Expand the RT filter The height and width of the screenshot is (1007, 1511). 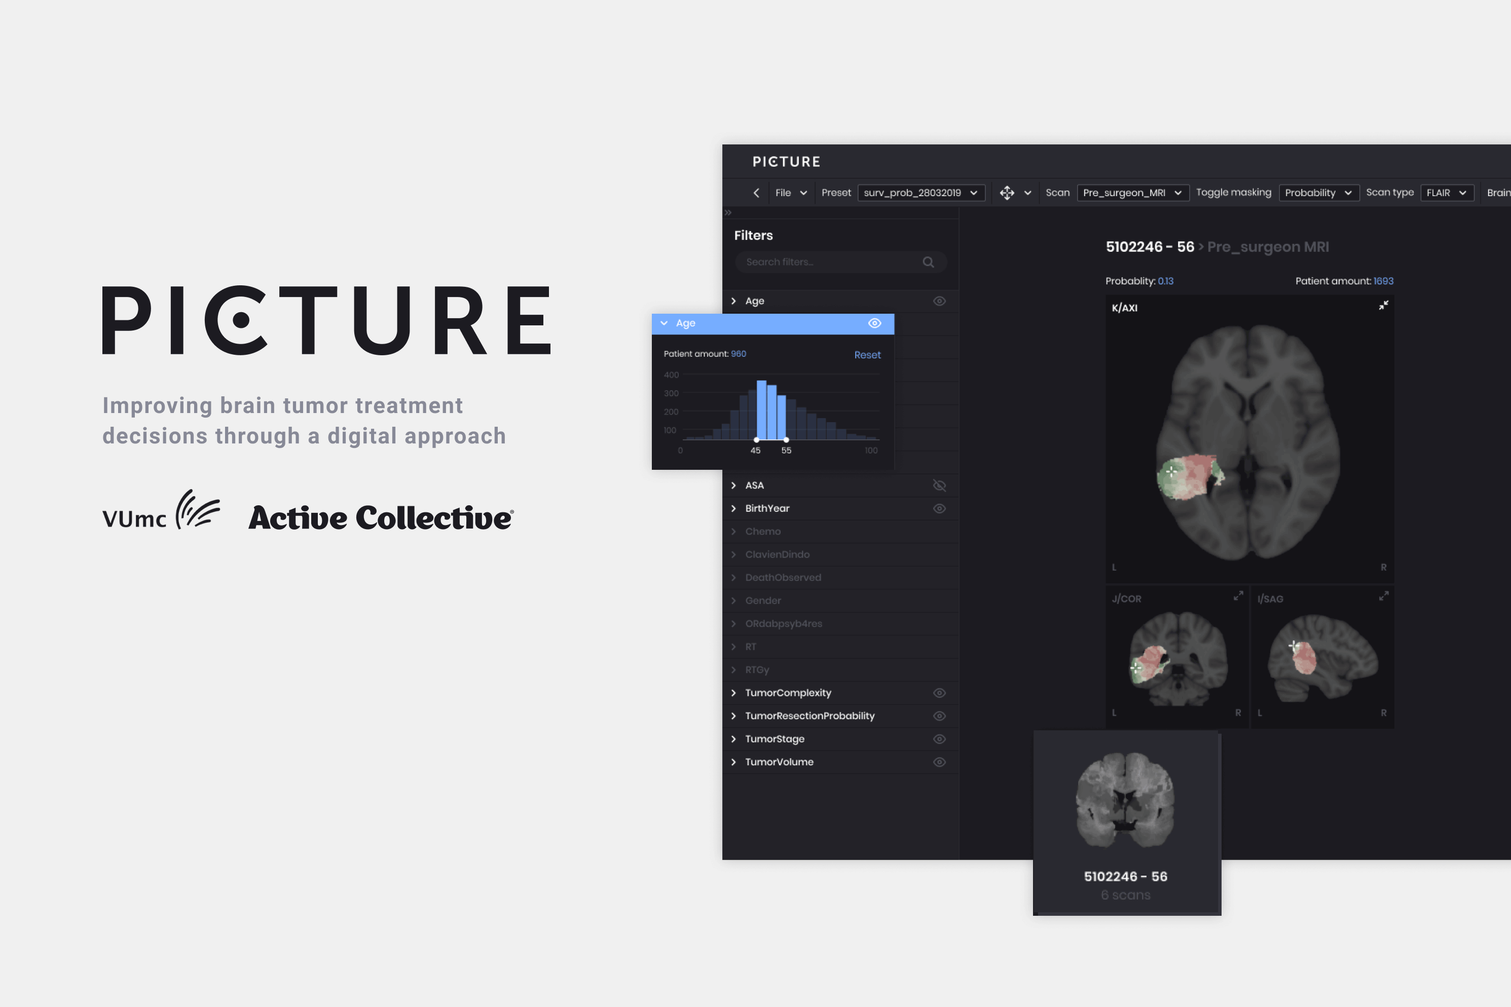[733, 647]
